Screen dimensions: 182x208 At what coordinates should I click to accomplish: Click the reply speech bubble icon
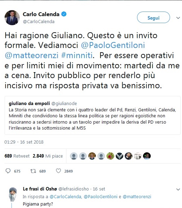[x=8, y=171]
